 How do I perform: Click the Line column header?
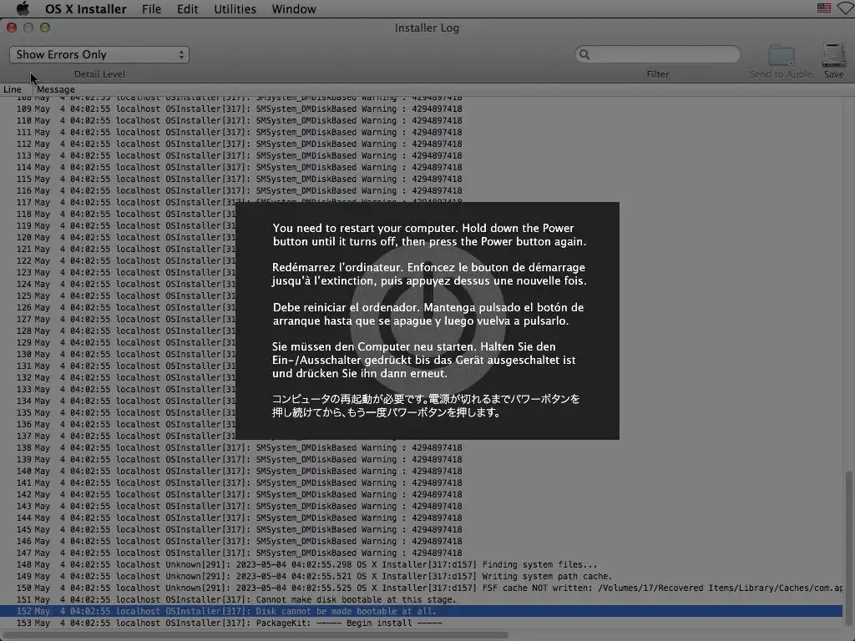(13, 89)
